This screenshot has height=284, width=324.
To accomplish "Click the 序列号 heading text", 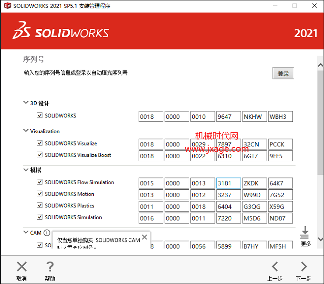I will pyautogui.click(x=33, y=59).
